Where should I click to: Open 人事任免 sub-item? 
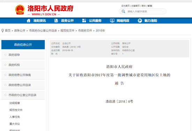coord(15,117)
